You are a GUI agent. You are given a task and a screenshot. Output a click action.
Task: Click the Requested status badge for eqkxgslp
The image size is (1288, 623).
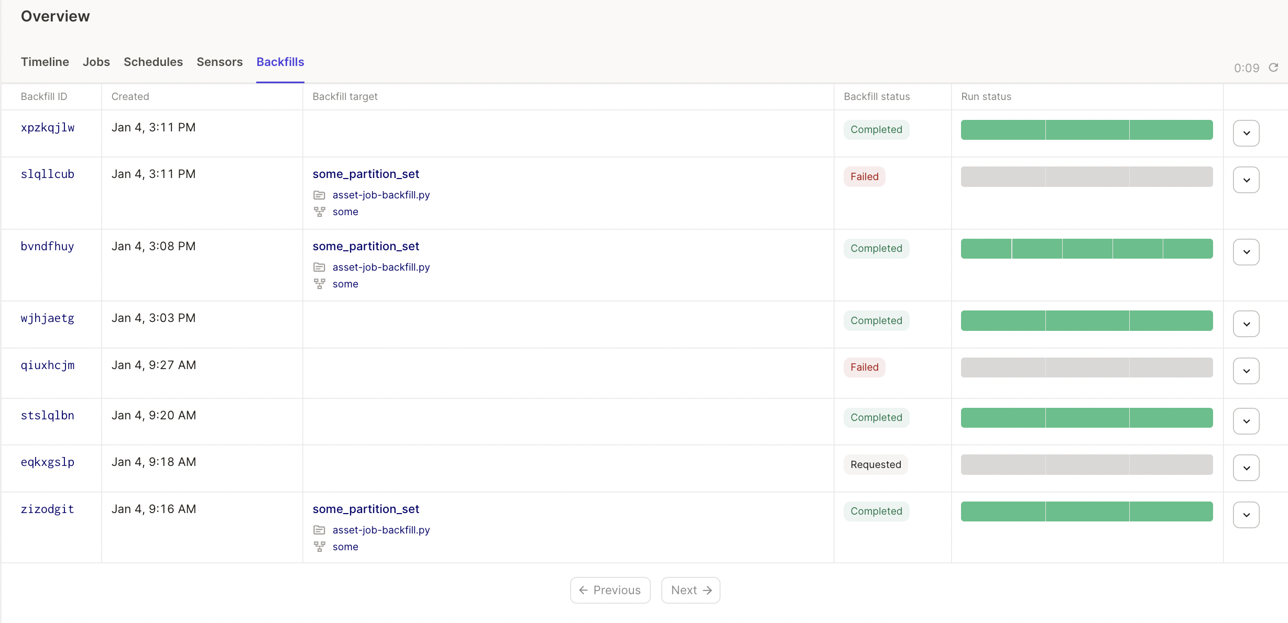(x=876, y=464)
